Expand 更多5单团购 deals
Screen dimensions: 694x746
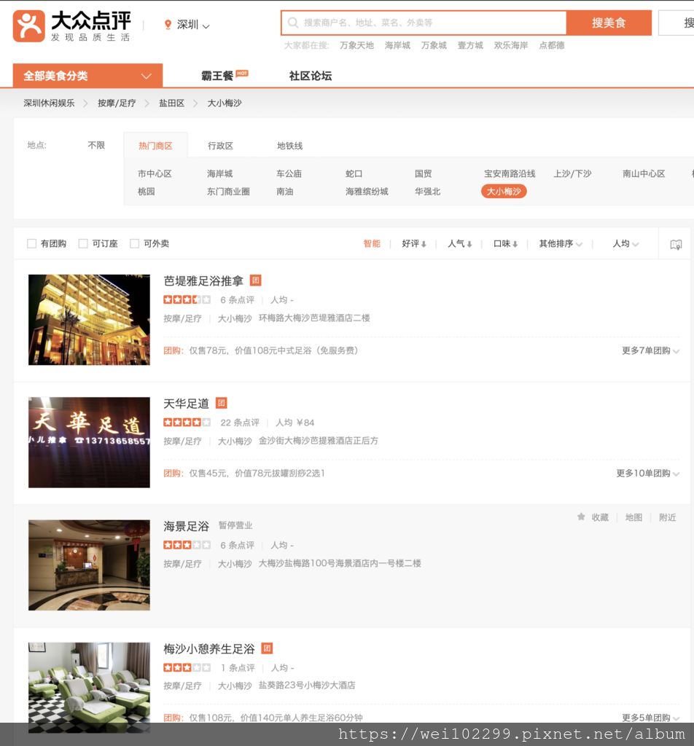pos(650,718)
